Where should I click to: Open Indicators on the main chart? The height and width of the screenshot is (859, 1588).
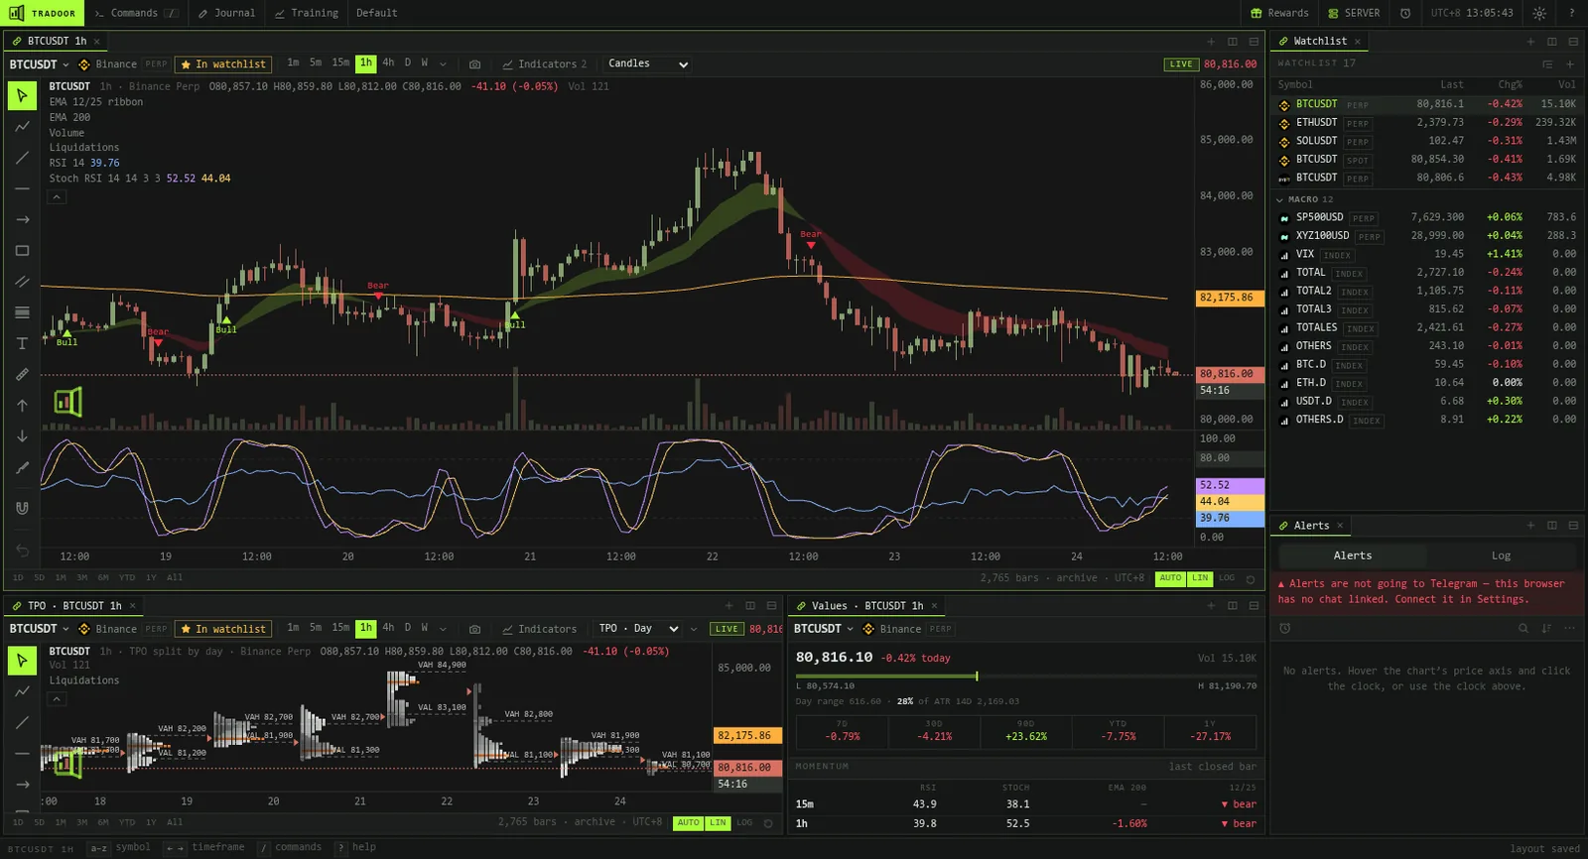coord(545,64)
